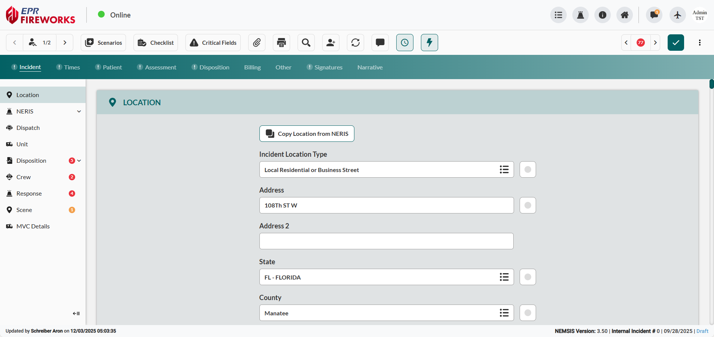Select the radio button beside Incident Location Type
Screen dimensions: 714x337
(527, 169)
